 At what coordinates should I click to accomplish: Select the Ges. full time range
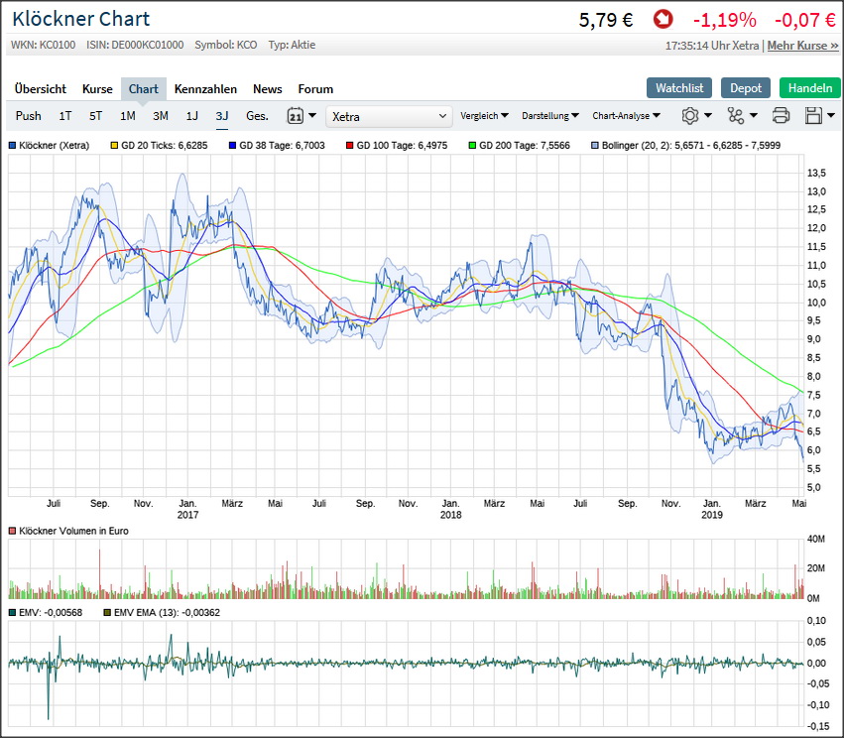(x=257, y=116)
